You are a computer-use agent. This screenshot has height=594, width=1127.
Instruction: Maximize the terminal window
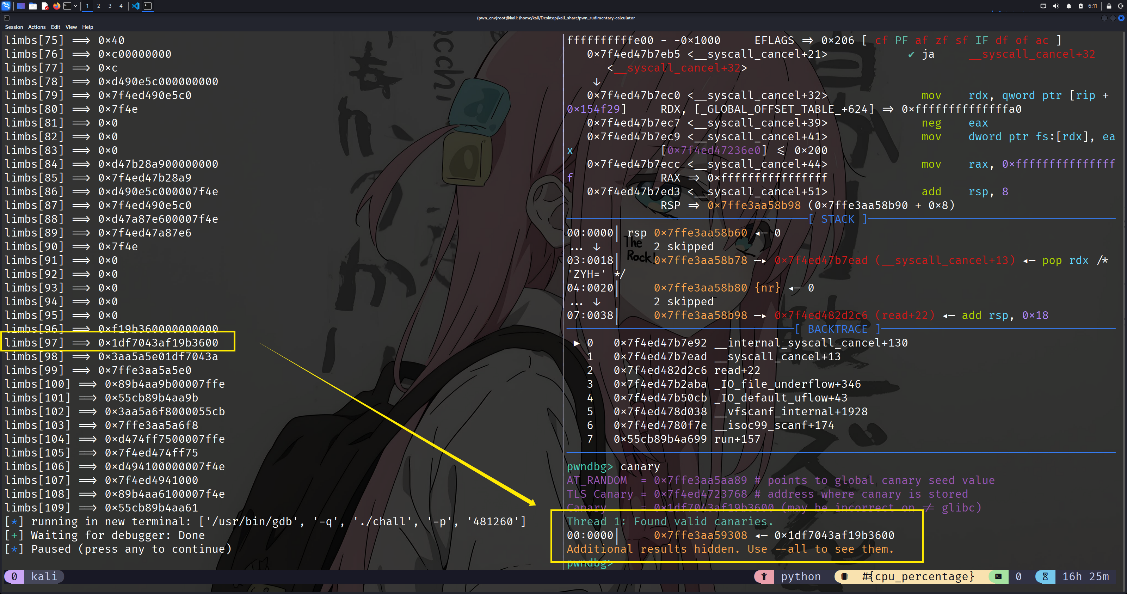[1113, 18]
